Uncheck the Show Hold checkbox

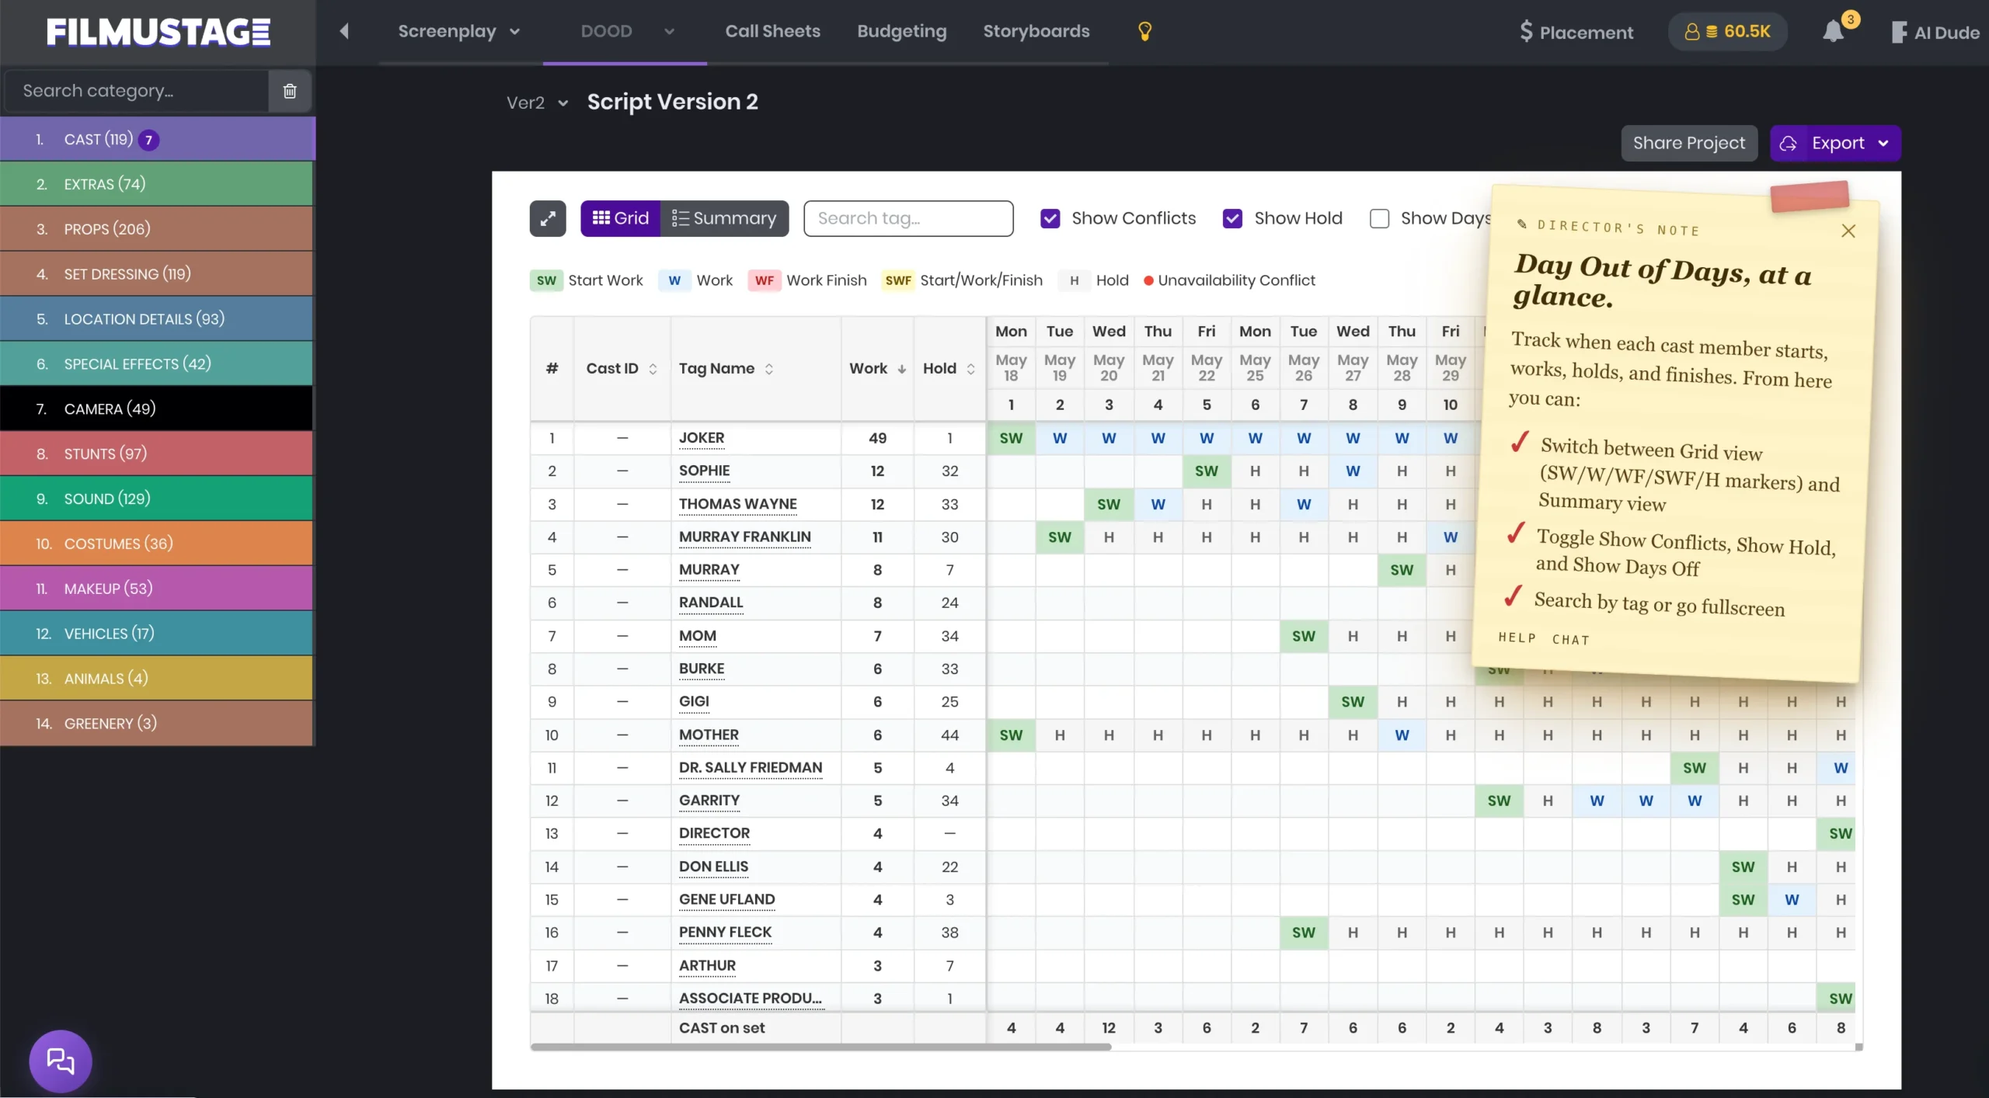pos(1232,218)
